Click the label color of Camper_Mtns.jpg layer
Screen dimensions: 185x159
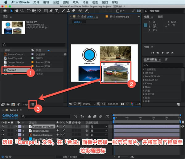click(20, 126)
